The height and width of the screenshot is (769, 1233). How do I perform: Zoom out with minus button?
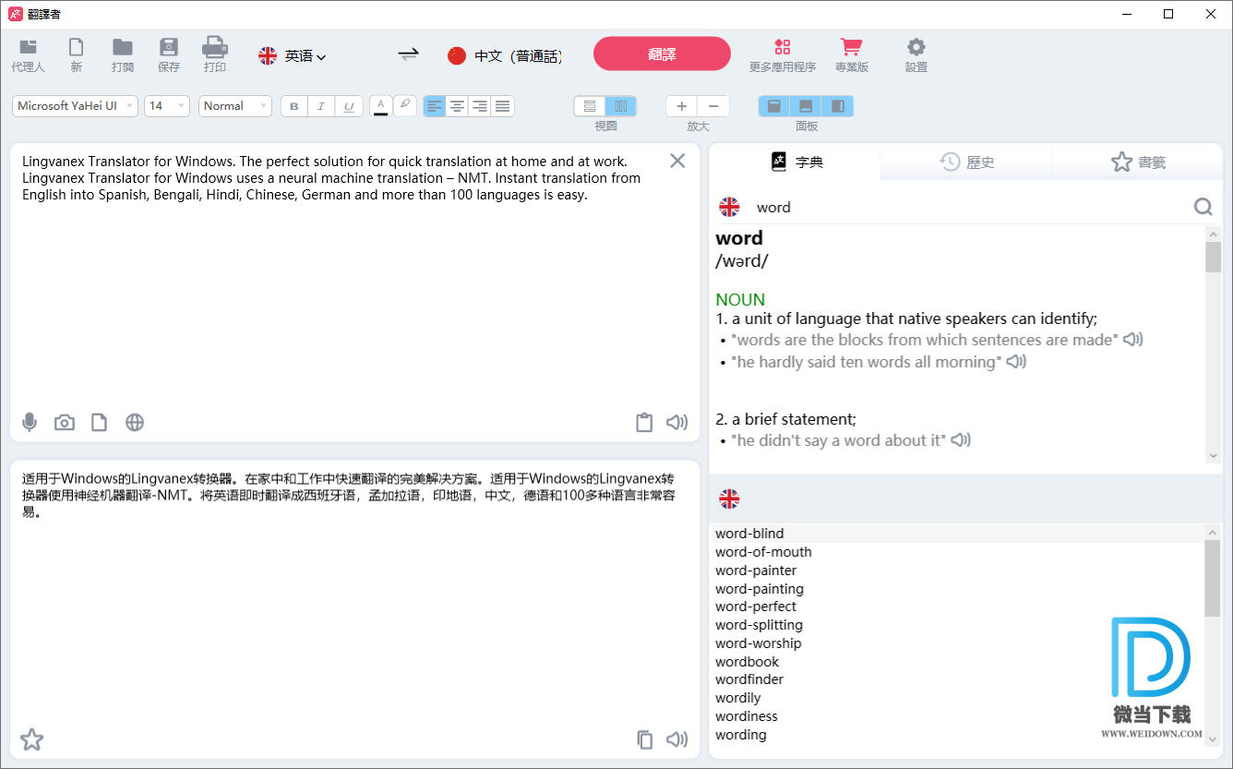[712, 106]
